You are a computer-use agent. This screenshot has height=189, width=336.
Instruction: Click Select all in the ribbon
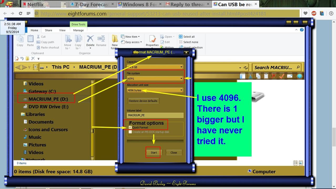pyautogui.click(x=187, y=37)
